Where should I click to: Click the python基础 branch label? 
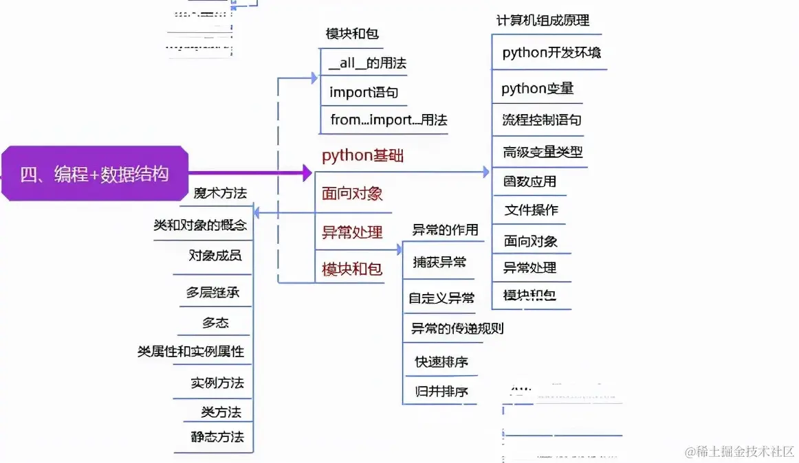click(x=362, y=155)
